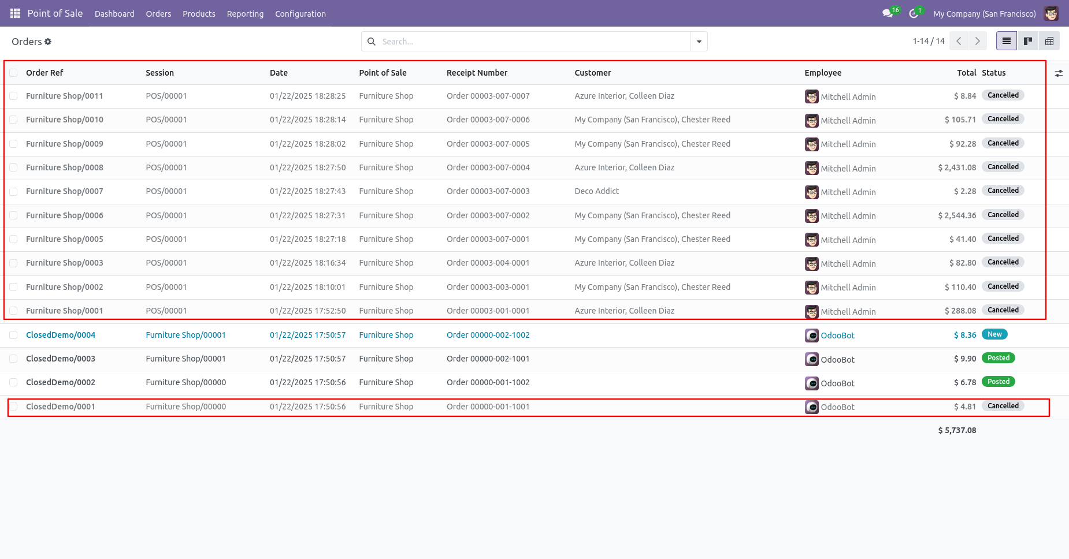Open order Furniture Shop/0003
The width and height of the screenshot is (1069, 559).
coord(65,263)
